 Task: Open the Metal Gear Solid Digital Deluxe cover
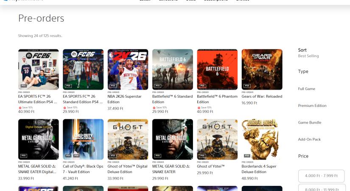coord(38,139)
